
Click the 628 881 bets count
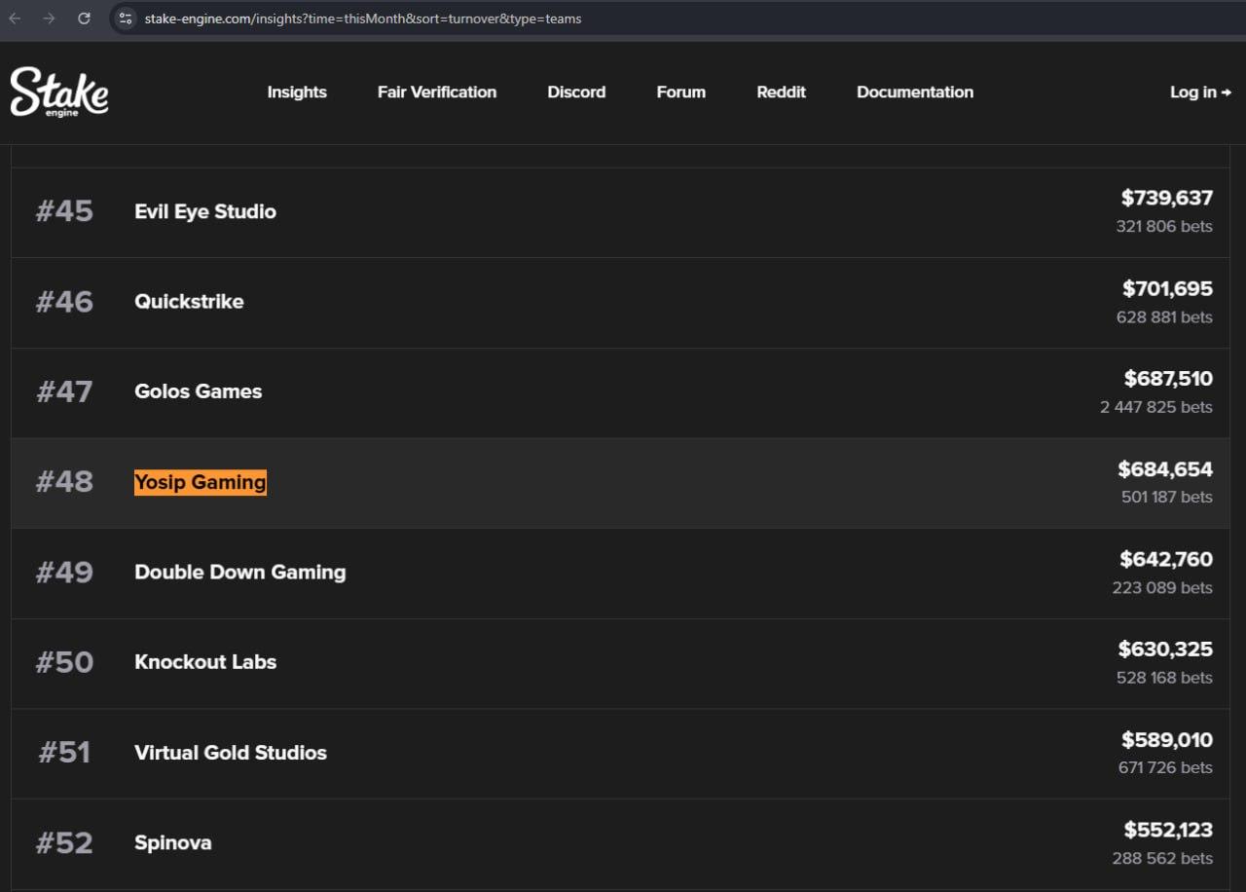[x=1164, y=317]
